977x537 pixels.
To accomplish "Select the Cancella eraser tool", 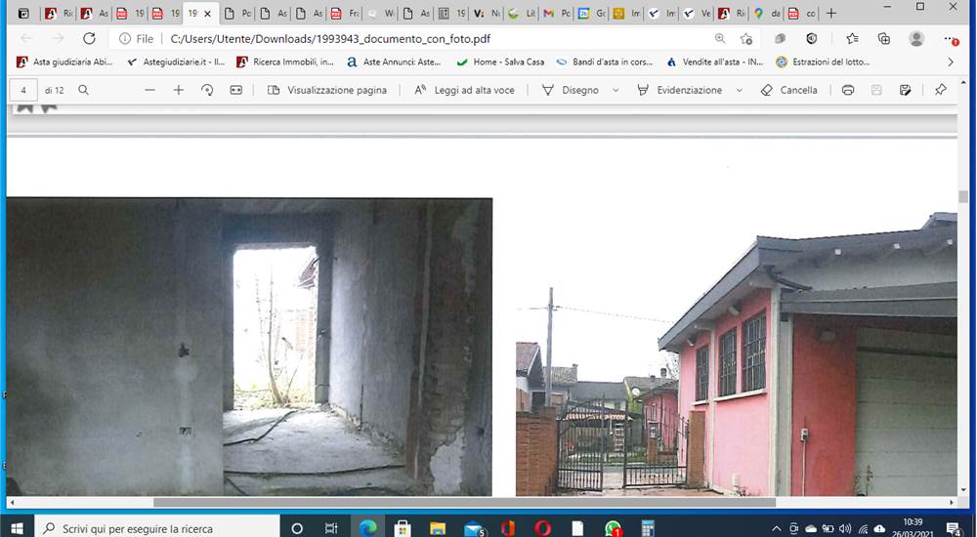I will 788,91.
